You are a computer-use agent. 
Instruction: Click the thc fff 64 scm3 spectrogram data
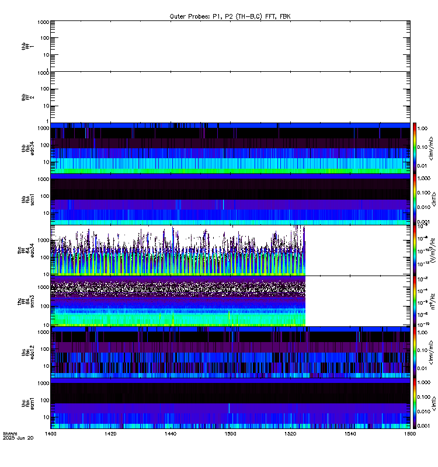(x=178, y=301)
